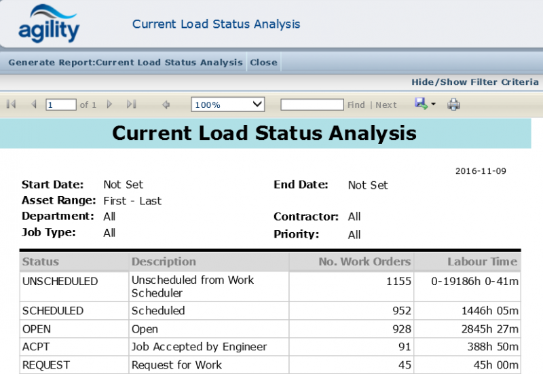Click Labour Time column header
543x374 pixels.
tap(482, 261)
